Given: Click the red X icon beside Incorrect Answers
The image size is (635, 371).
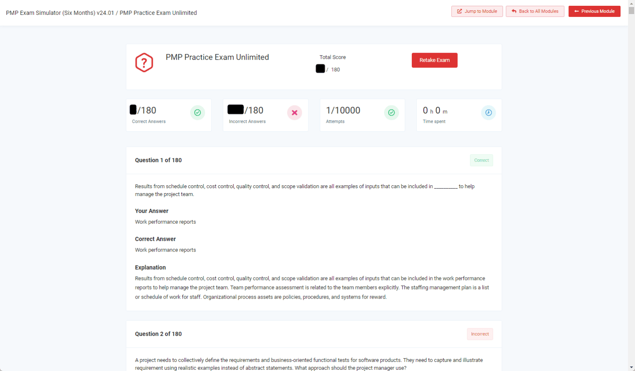Looking at the screenshot, I should [294, 112].
